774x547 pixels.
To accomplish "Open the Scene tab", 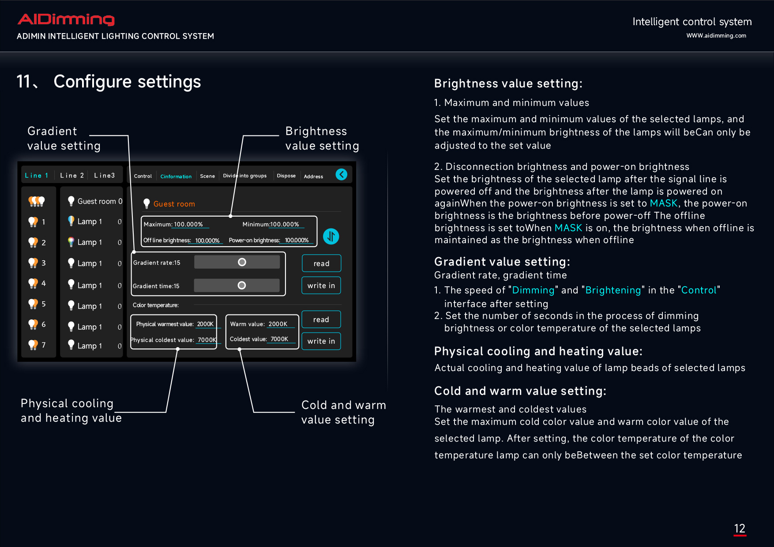I will 207,176.
